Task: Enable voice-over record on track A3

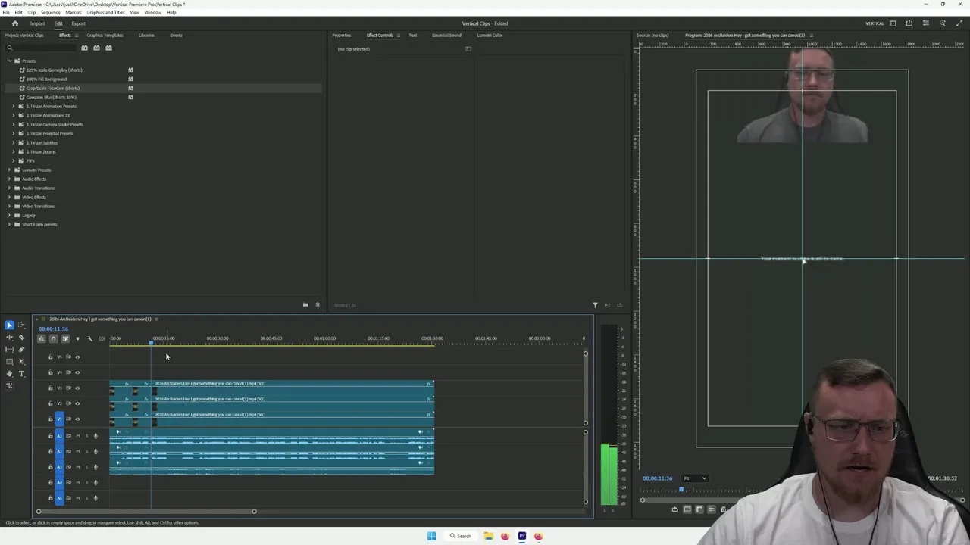Action: [x=95, y=467]
